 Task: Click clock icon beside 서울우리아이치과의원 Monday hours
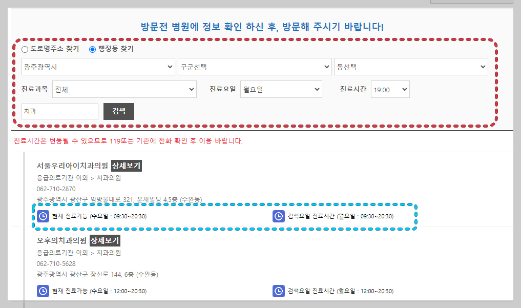[278, 216]
